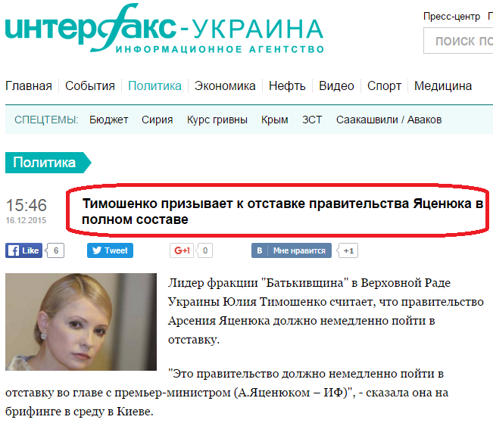Open the Саакашвили / Аваков topic

[388, 120]
